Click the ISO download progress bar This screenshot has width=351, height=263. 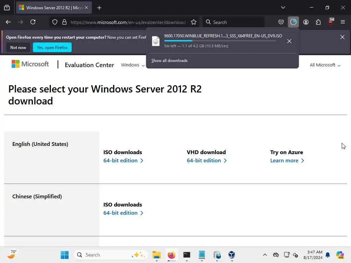pyautogui.click(x=220, y=41)
